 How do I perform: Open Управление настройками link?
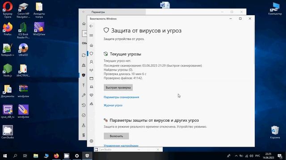tap(121, 145)
